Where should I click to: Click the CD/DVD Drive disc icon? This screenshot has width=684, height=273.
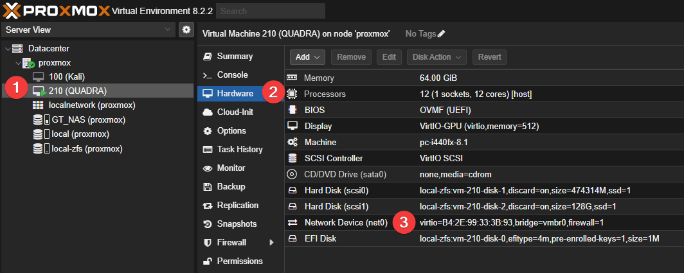(x=292, y=175)
